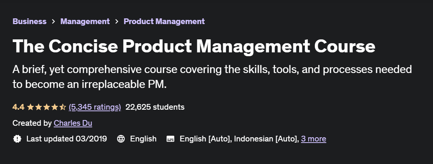Click the course title heading

coord(194,46)
